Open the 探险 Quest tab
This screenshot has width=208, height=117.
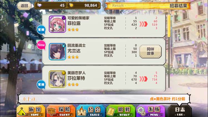(61, 111)
